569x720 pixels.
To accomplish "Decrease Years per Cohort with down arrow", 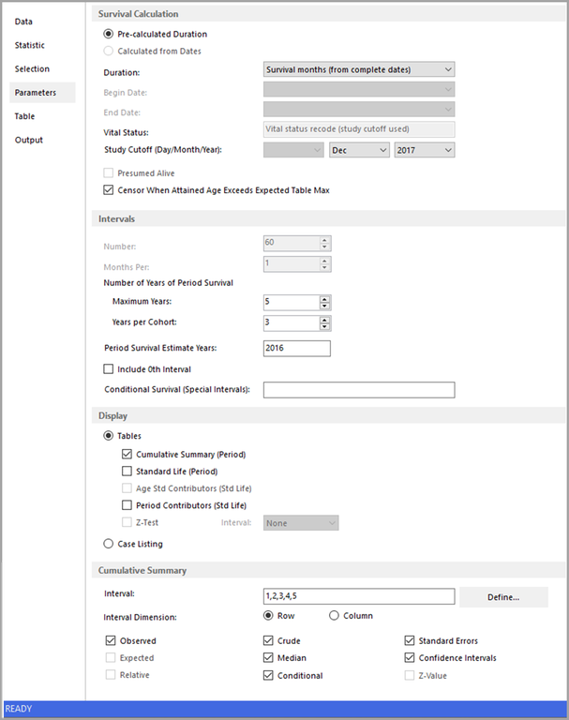I will point(325,327).
